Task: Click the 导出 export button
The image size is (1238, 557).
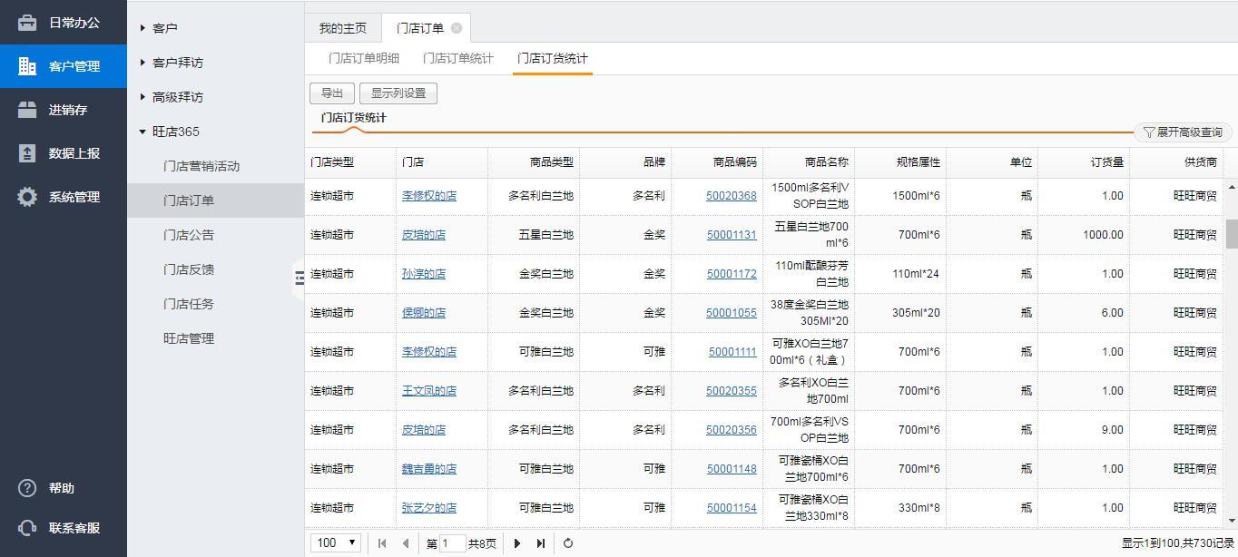Action: (x=332, y=93)
